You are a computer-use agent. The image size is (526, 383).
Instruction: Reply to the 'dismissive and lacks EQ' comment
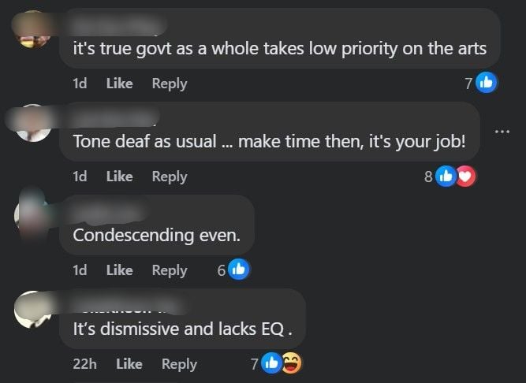(x=179, y=364)
